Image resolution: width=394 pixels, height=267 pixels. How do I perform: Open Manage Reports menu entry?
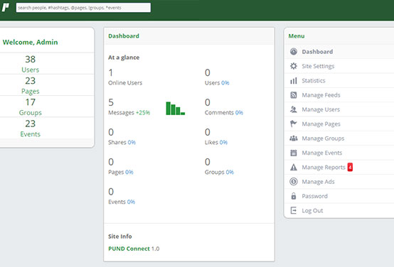click(324, 168)
